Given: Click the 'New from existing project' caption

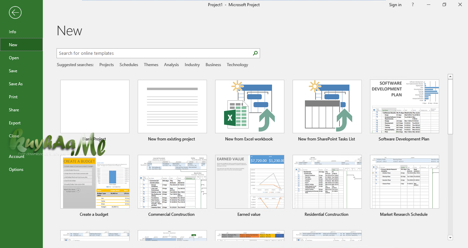Looking at the screenshot, I should click(x=172, y=139).
